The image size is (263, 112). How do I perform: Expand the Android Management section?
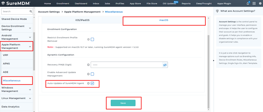(x=30, y=37)
